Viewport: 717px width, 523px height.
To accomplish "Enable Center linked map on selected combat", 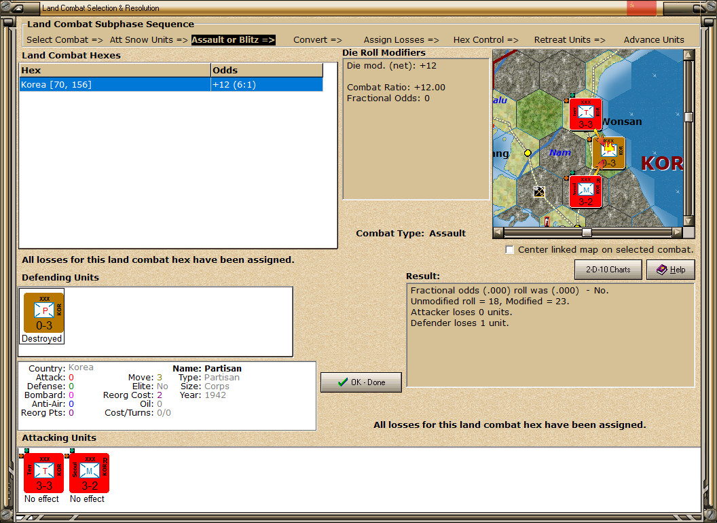I will pos(510,250).
